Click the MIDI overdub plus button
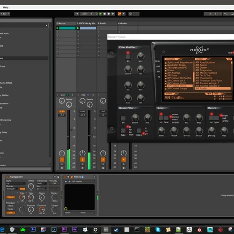The image size is (234, 234). coord(113,14)
